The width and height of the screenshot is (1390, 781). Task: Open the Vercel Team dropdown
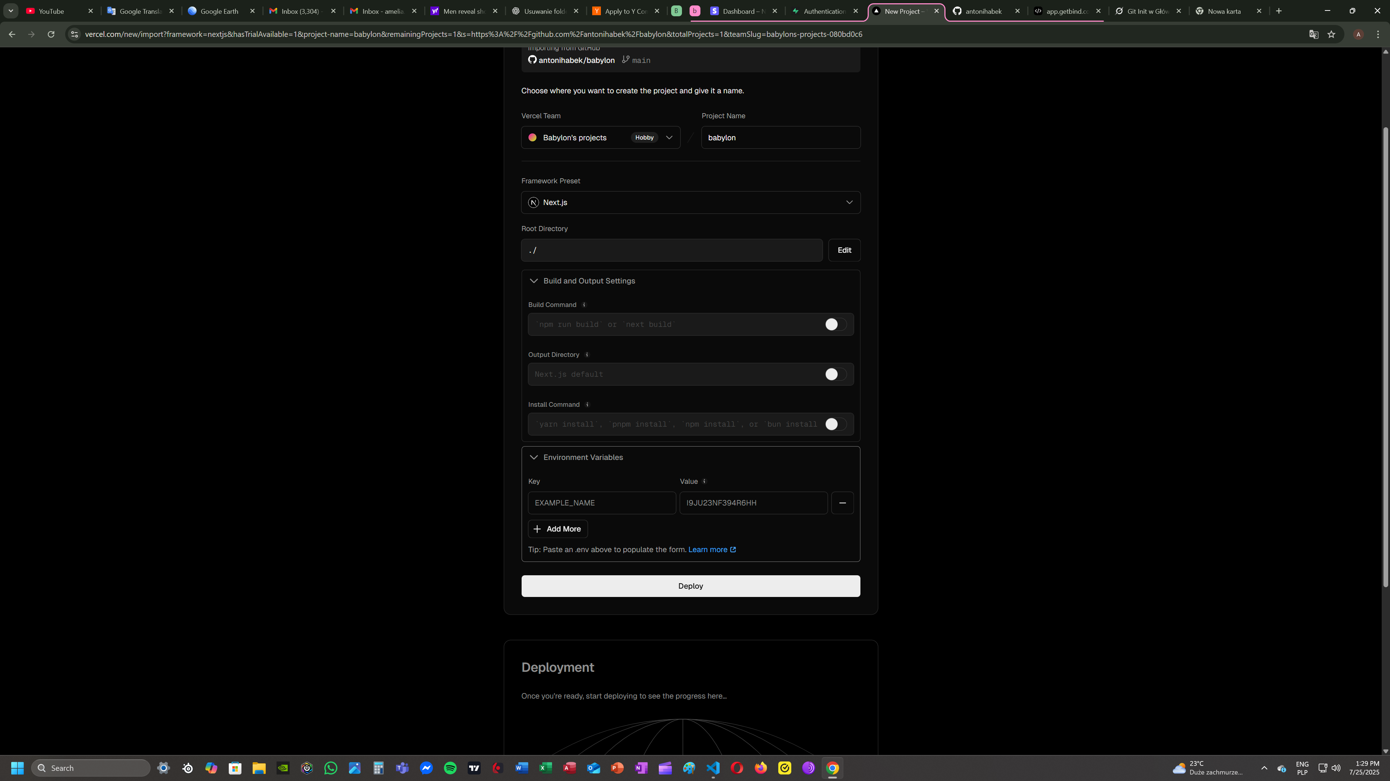pyautogui.click(x=600, y=137)
